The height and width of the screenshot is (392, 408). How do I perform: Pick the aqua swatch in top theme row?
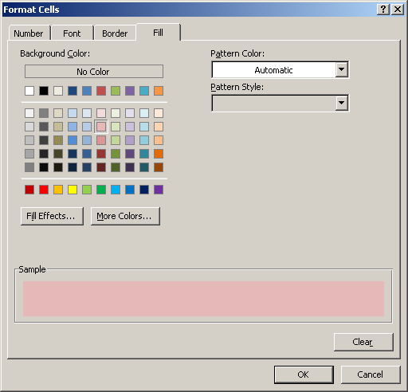[x=144, y=91]
